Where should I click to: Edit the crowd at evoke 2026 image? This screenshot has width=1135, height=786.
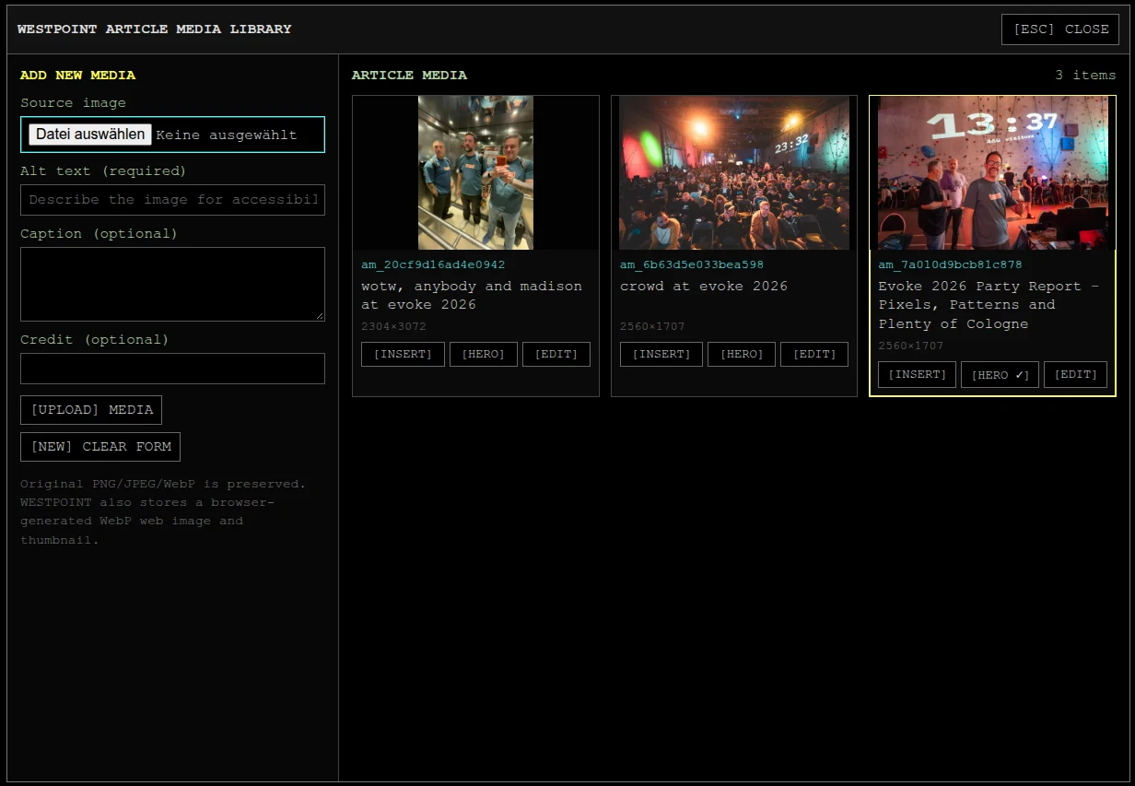pos(814,355)
